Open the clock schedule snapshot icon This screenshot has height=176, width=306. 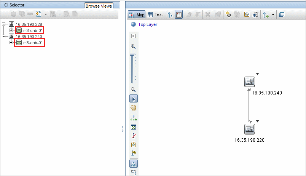pos(247,14)
